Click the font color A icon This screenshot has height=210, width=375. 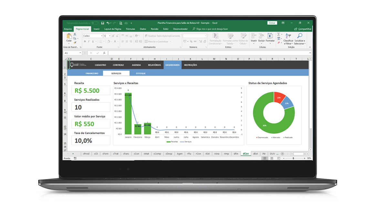click(115, 42)
